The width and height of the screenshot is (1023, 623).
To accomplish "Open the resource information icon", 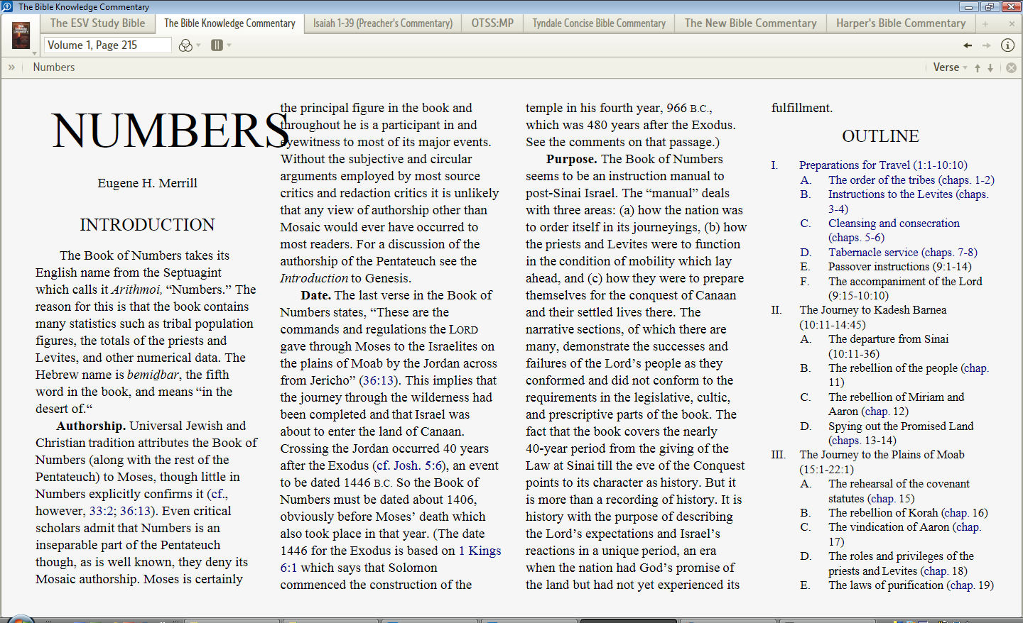I will tap(1007, 45).
